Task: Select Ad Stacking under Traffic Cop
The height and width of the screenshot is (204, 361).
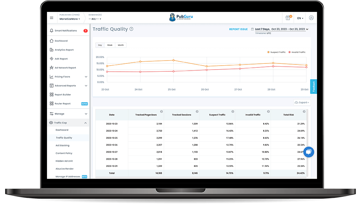Action: 62,146
